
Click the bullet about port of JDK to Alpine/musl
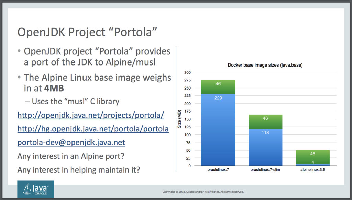coord(97,57)
